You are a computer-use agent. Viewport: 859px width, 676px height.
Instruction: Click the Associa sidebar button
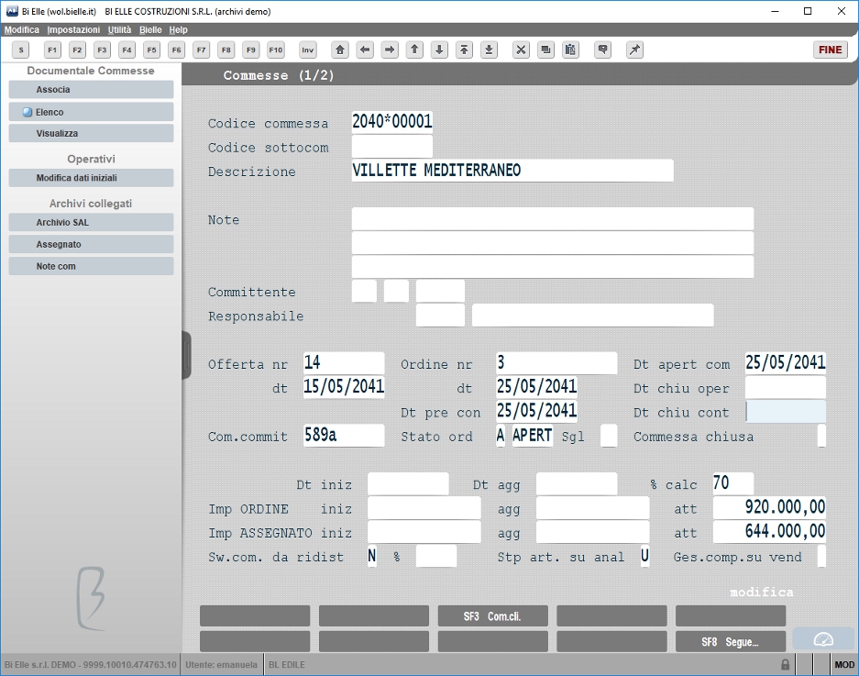click(91, 89)
